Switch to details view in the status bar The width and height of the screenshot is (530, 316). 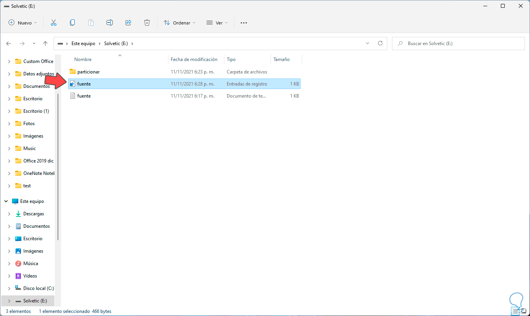tap(516, 311)
